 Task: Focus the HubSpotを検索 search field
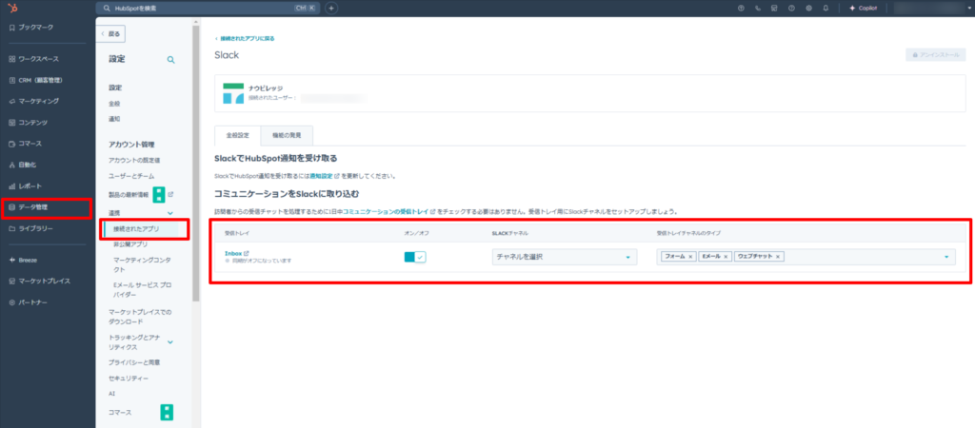coord(207,8)
